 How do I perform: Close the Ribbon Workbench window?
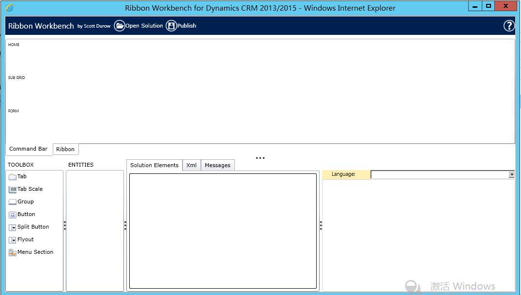(506, 6)
